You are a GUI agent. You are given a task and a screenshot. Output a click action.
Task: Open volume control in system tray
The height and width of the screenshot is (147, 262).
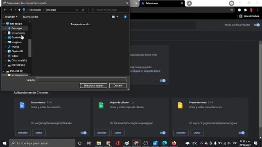pyautogui.click(x=229, y=143)
